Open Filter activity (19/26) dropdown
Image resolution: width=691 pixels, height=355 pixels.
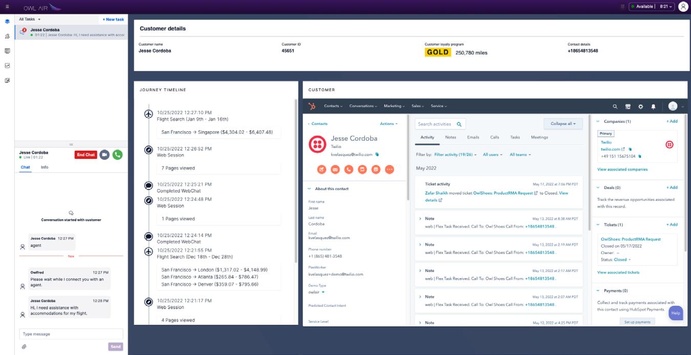click(x=456, y=154)
